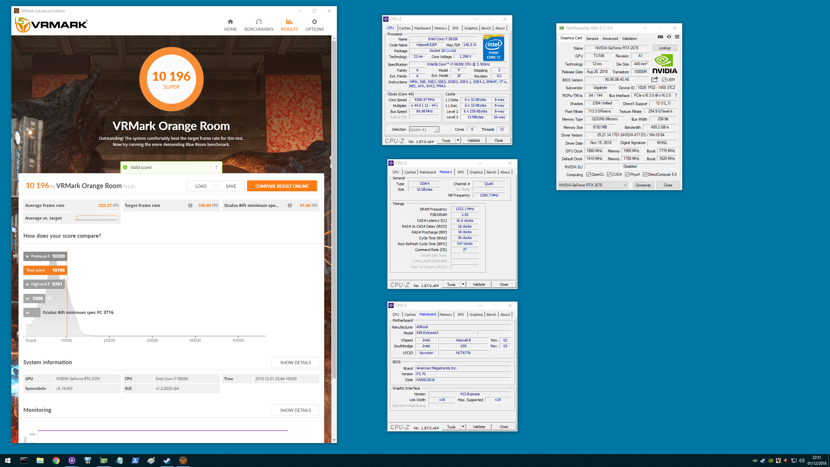Screen dimensions: 830x467
Task: Switch to Caches tab in top CPU-Z window
Action: pos(405,28)
